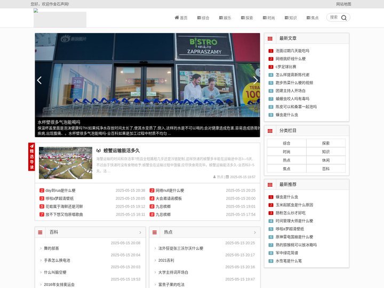Open 最新推荐 item 熟的猕猴桃可以放冰箱吗
The height and width of the screenshot is (288, 384).
click(296, 245)
